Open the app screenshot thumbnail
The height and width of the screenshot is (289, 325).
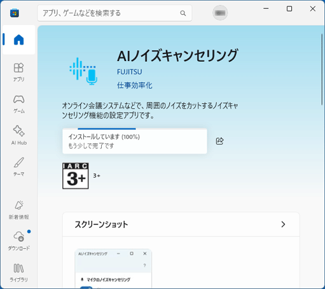pos(113,269)
